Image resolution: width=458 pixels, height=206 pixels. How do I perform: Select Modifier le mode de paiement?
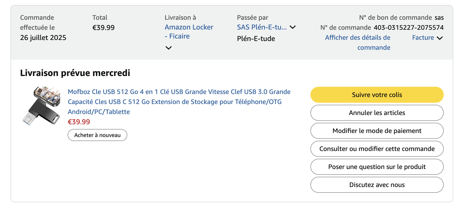tap(377, 131)
